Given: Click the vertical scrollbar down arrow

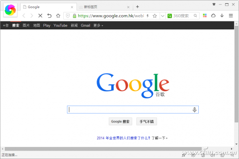Looking at the screenshot, I should click(236, 144).
